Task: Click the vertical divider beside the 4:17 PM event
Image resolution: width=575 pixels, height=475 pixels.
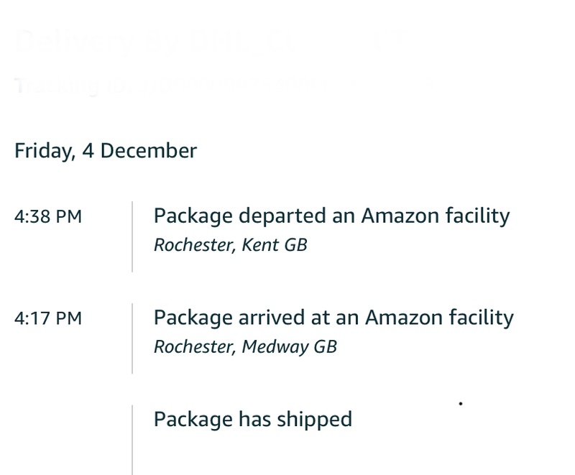Action: pos(132,338)
